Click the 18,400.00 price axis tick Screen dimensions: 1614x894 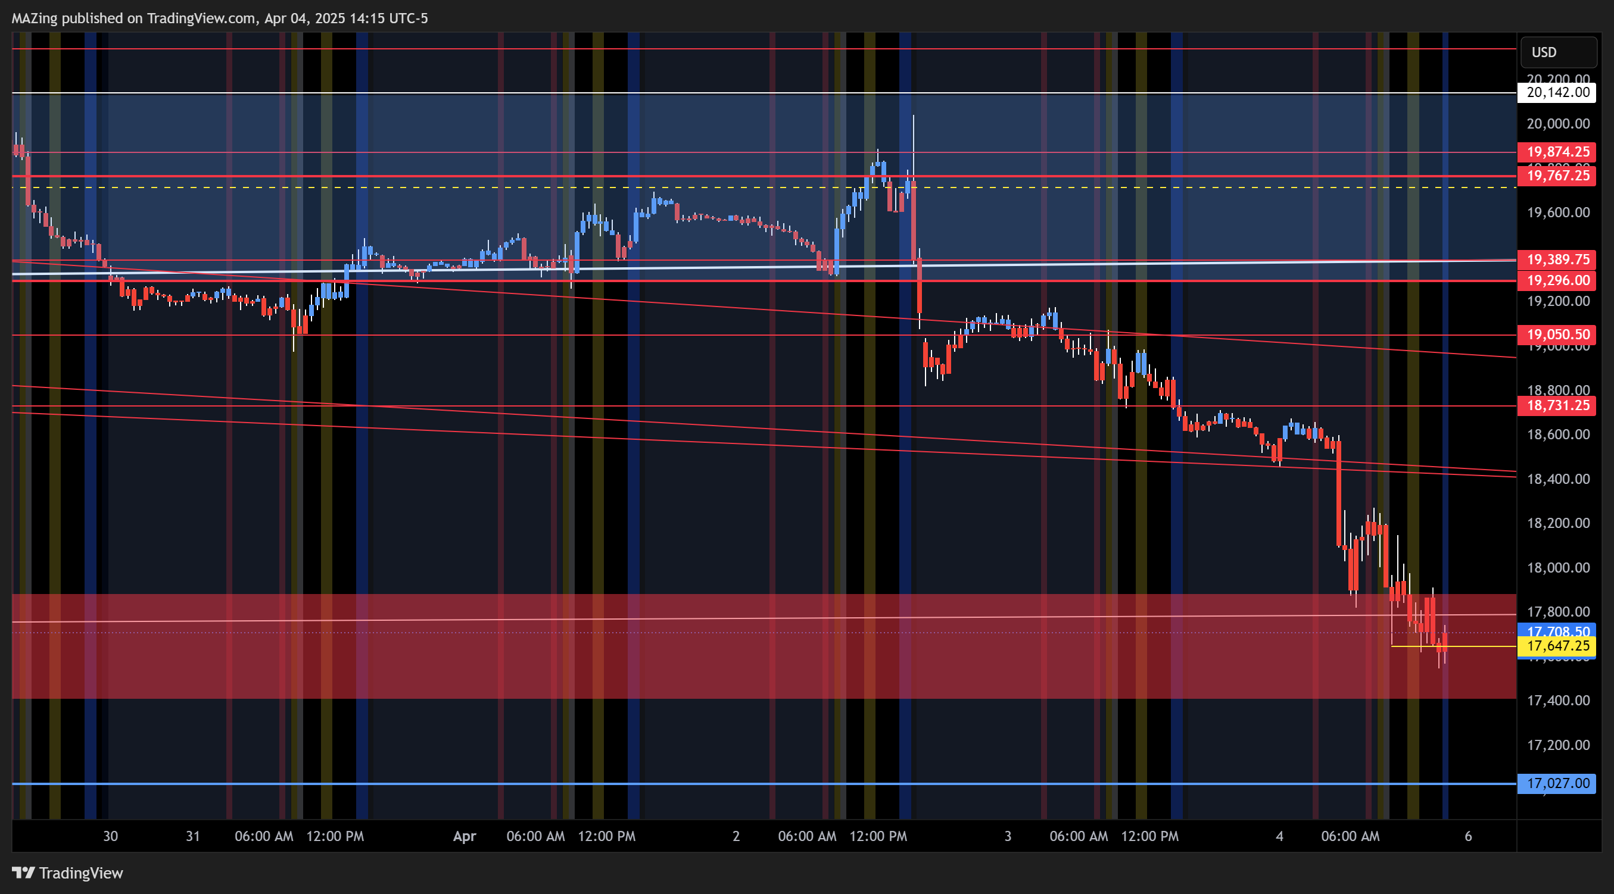click(1558, 479)
